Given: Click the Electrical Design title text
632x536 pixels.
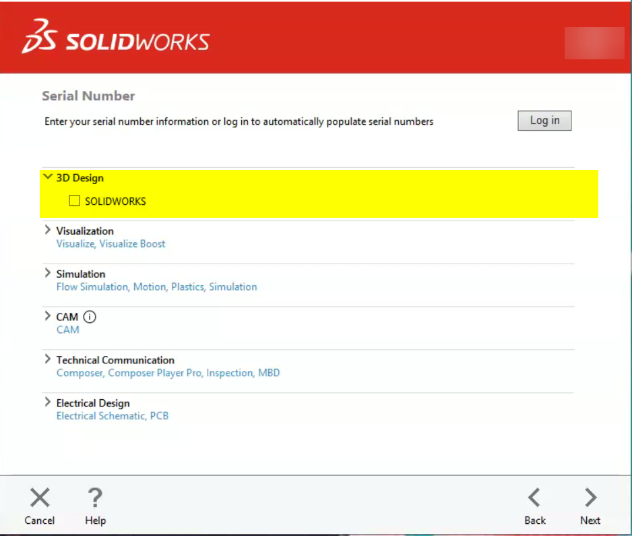Looking at the screenshot, I should point(93,403).
